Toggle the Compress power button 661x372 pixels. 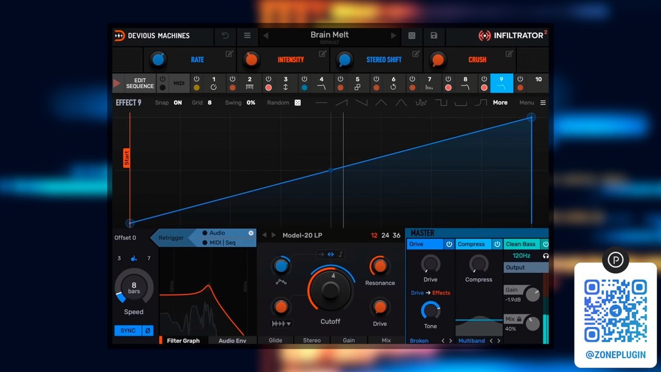click(497, 244)
